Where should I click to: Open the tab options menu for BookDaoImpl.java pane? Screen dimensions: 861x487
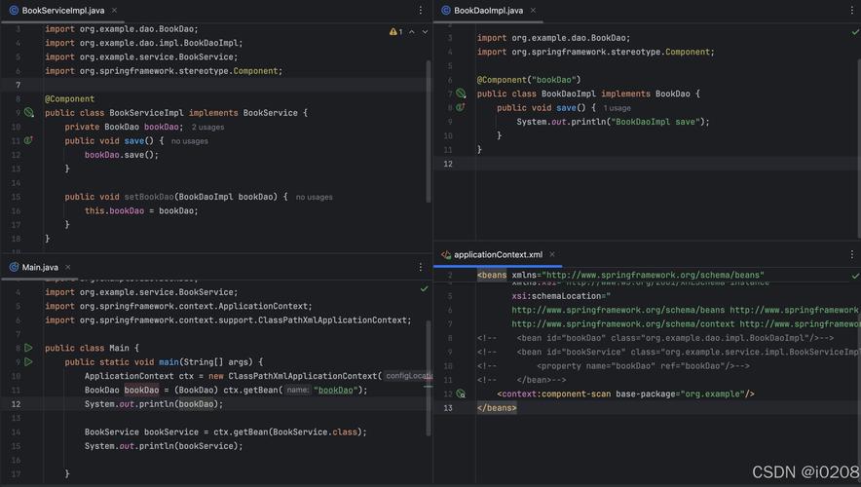click(851, 11)
